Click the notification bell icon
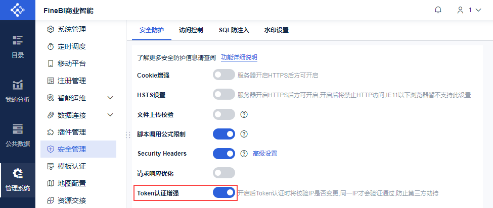The image size is (493, 208). (438, 10)
